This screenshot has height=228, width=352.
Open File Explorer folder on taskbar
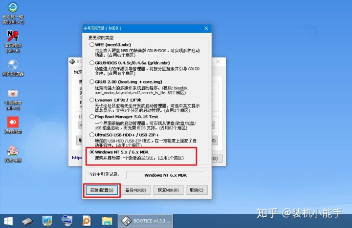pos(107,221)
